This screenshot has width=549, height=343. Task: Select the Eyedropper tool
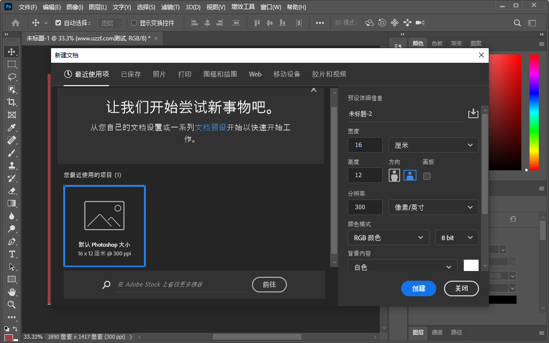[12, 127]
